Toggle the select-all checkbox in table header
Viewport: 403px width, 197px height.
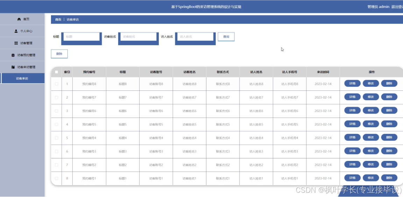click(57, 72)
